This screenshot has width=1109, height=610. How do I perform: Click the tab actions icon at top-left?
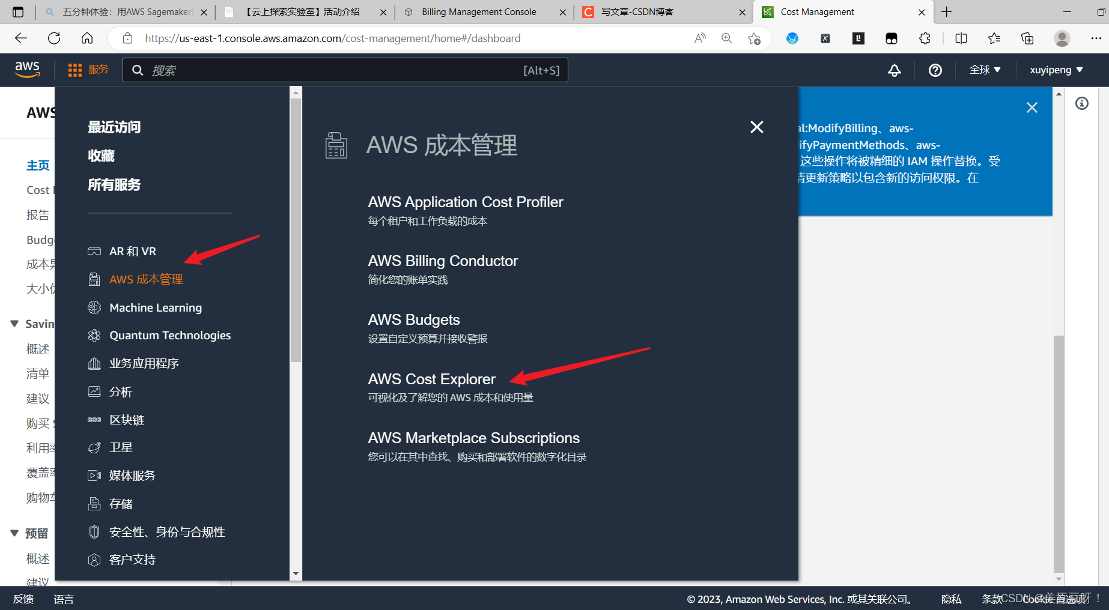tap(18, 12)
